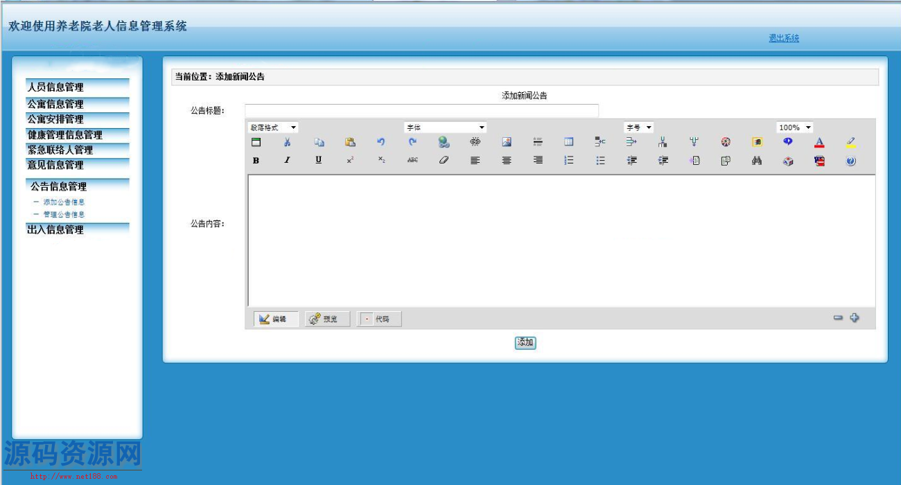The width and height of the screenshot is (901, 485).
Task: Focus the 公告标题 title input field
Action: coord(421,111)
